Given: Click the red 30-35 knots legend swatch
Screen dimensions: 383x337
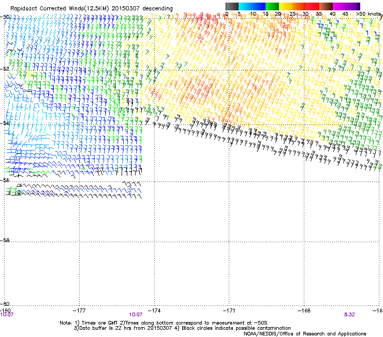Looking at the screenshot, I should click(313, 6).
